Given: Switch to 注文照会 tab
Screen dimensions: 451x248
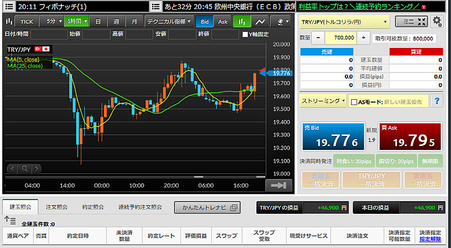Looking at the screenshot, I should tap(57, 207).
